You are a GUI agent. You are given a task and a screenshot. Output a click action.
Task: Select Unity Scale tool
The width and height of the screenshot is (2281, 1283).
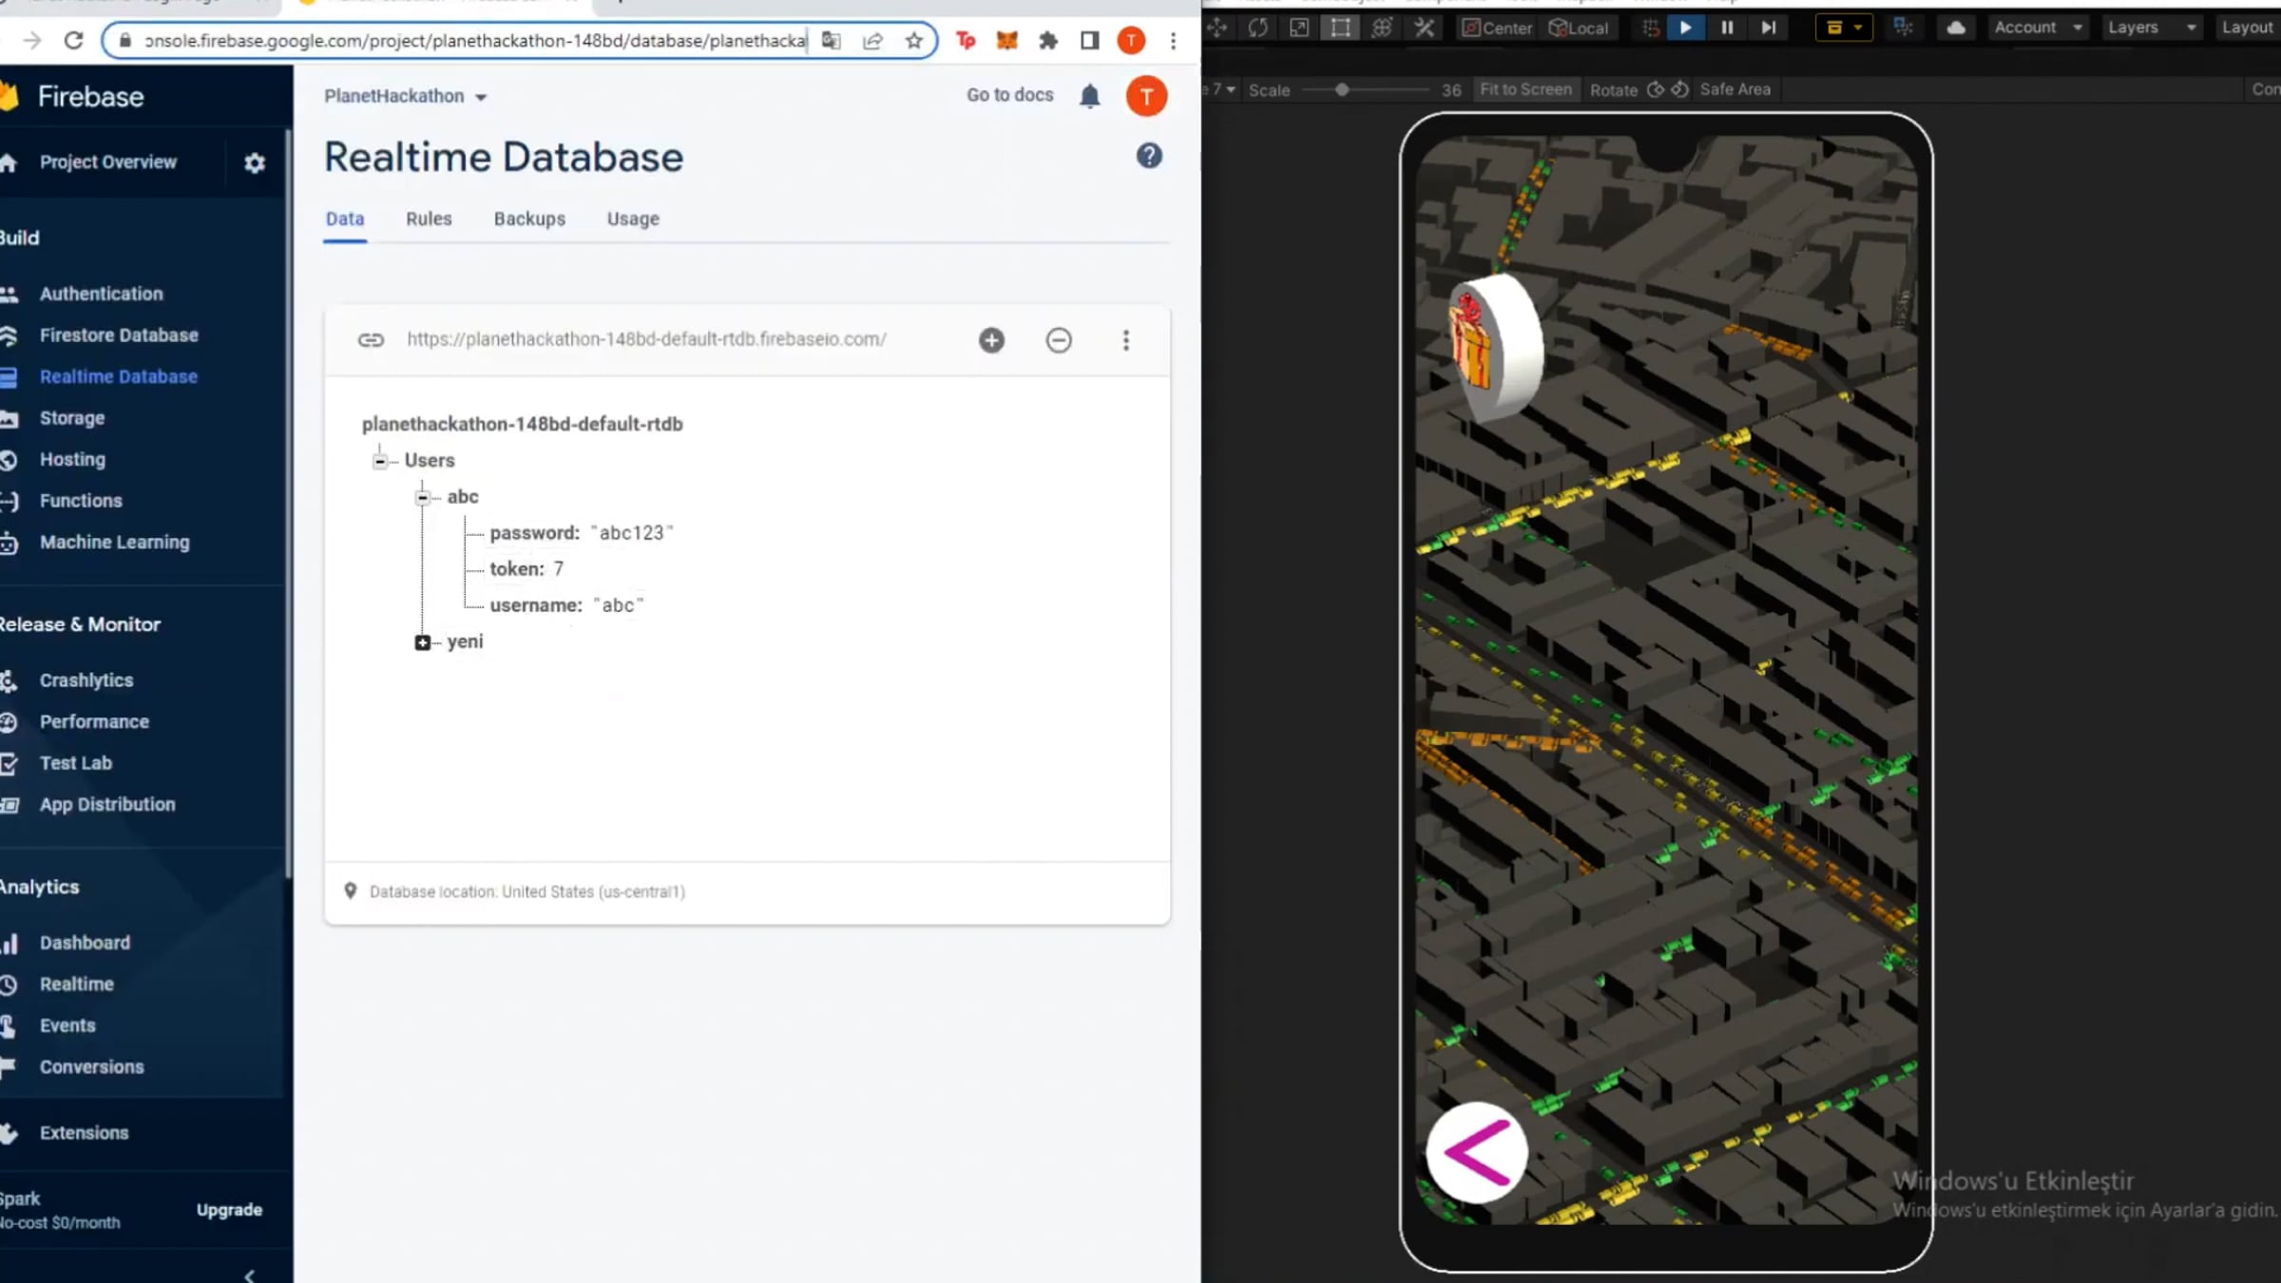click(1299, 28)
